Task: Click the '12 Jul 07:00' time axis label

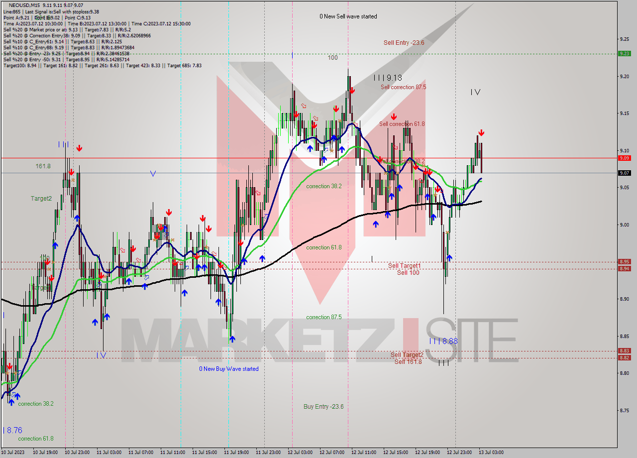Action: tap(332, 453)
